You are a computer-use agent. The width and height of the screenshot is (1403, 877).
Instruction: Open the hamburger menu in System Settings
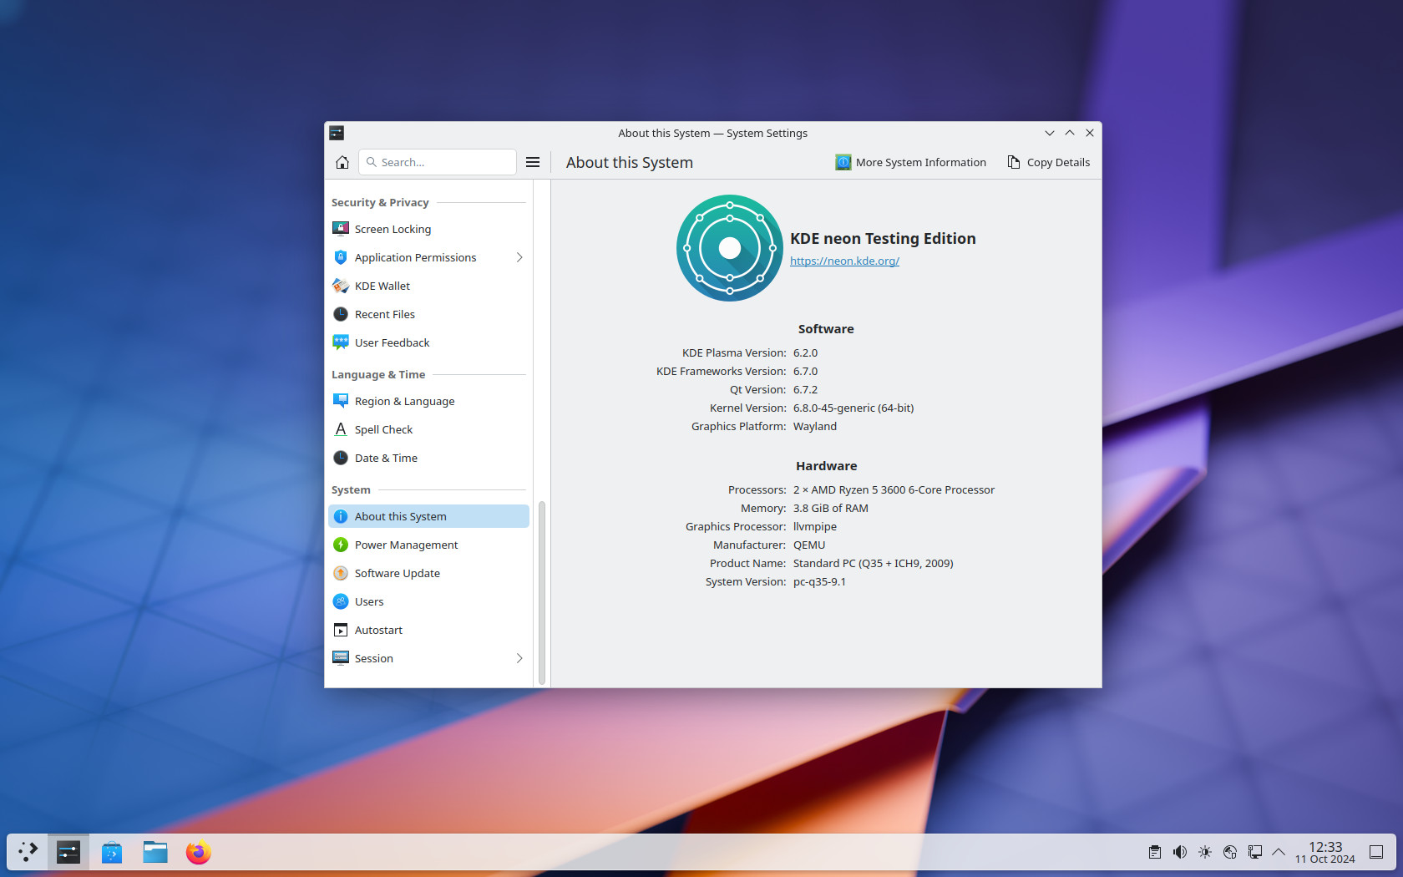tap(533, 162)
